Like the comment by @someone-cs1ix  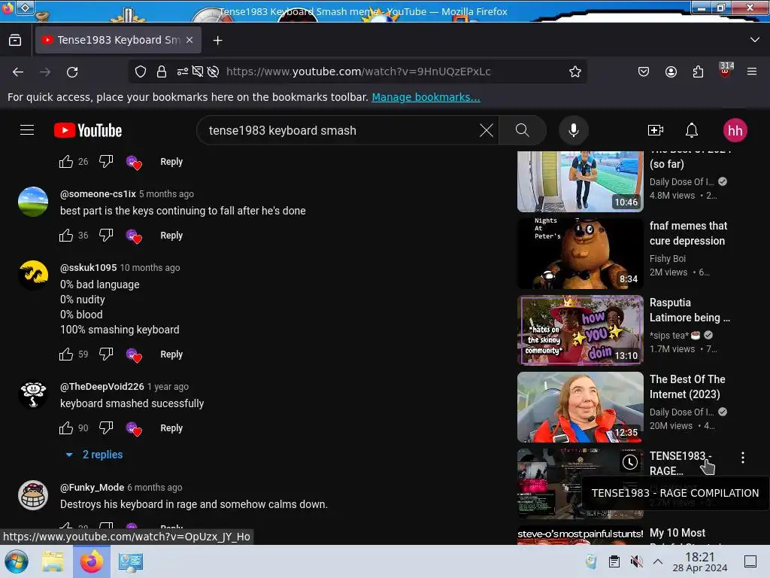[x=66, y=236]
